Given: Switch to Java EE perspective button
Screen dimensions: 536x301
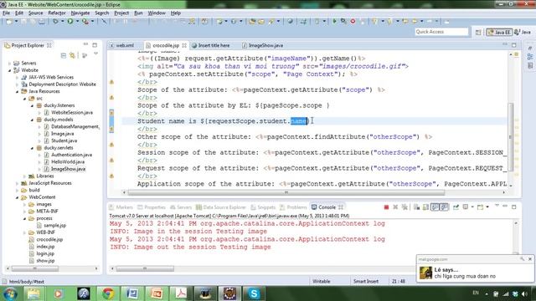Looking at the screenshot, I should (500, 32).
